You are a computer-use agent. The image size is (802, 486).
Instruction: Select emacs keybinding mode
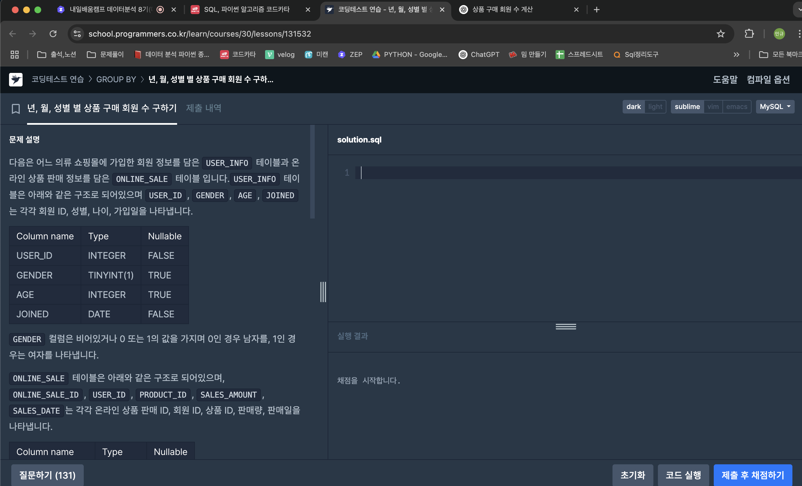pyautogui.click(x=736, y=107)
